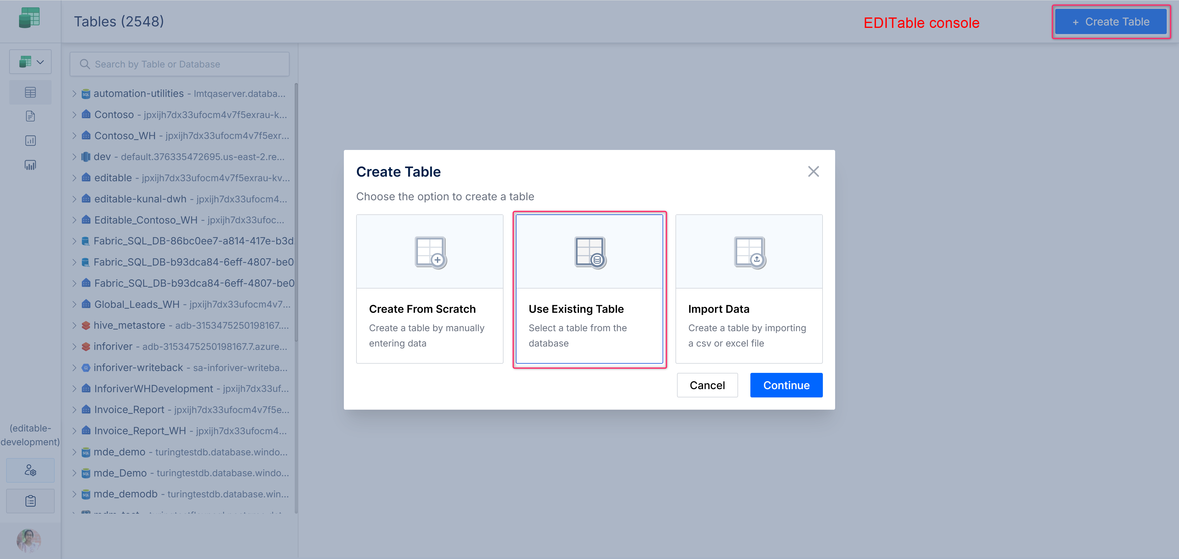Open the Tables view sidebar icon
Image resolution: width=1179 pixels, height=559 pixels.
[30, 92]
